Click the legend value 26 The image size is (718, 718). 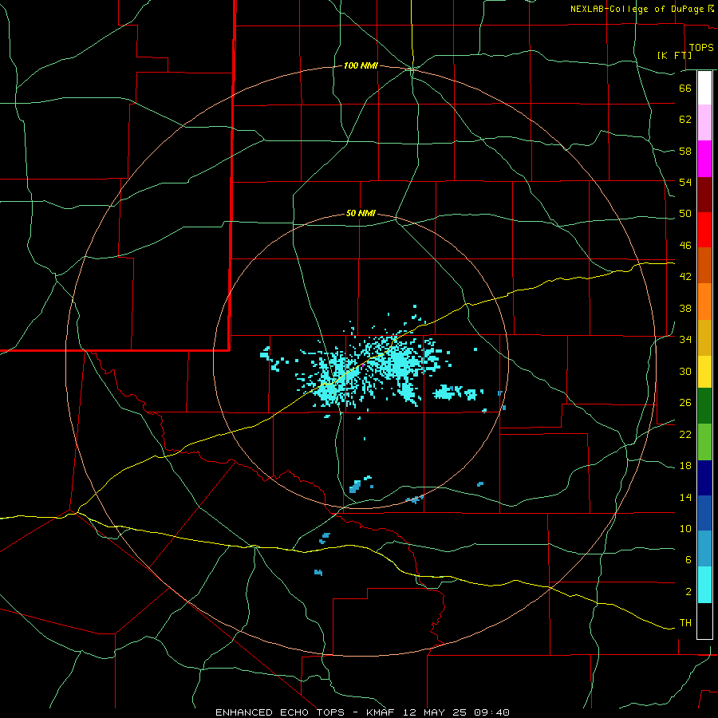point(685,403)
